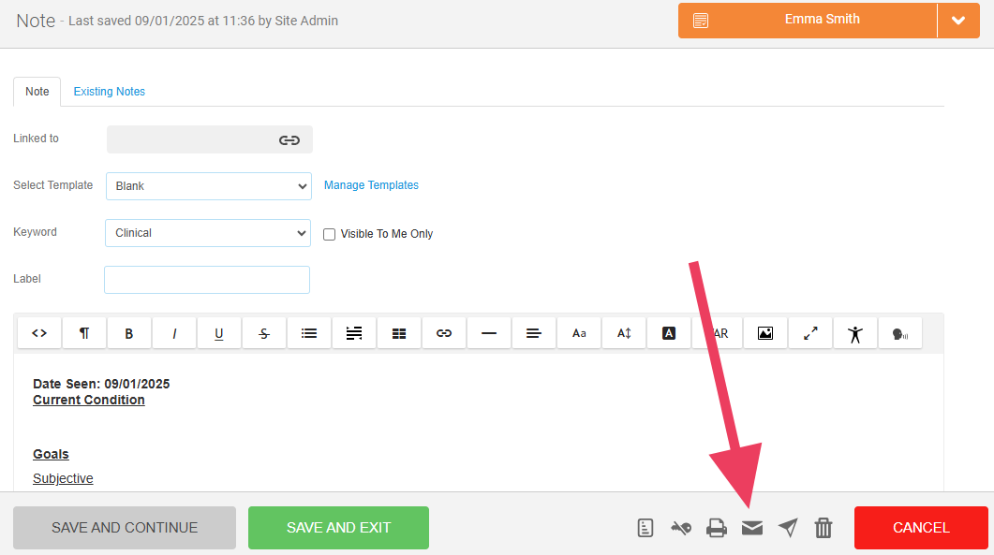Screen dimensions: 994x555
Task: Click the paper plane send icon
Action: coord(788,528)
